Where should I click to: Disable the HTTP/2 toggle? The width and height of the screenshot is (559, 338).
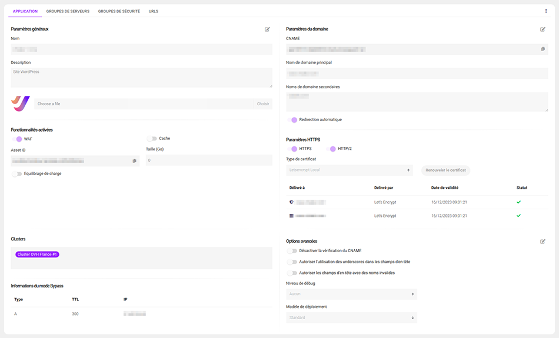[x=331, y=149]
